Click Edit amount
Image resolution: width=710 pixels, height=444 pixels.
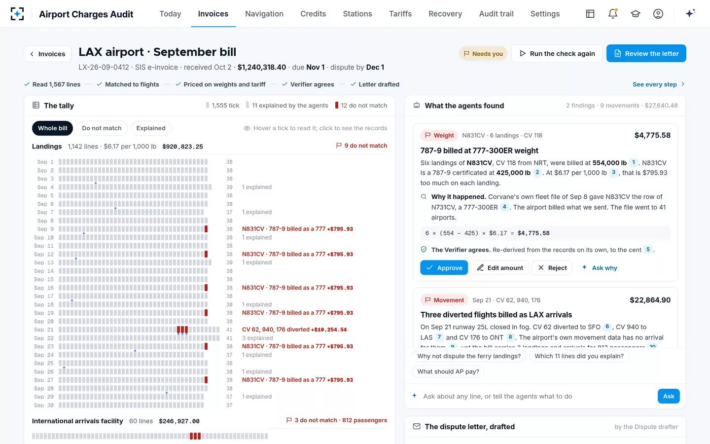pyautogui.click(x=500, y=268)
